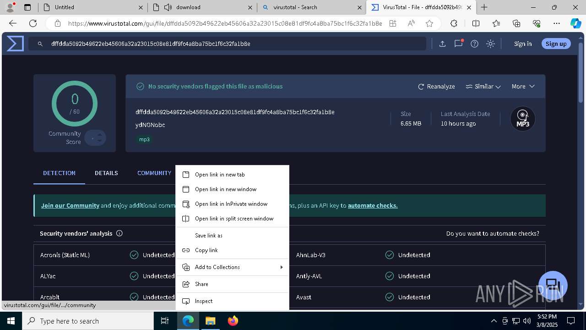Add page to favorites star icon
This screenshot has height=330, width=586.
tap(429, 23)
